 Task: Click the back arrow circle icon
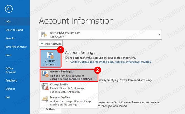pyautogui.click(x=9, y=9)
